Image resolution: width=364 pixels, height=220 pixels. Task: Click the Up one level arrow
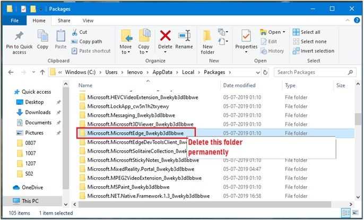42,72
